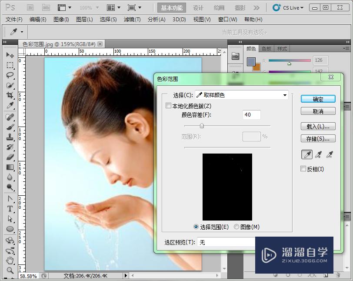Select the Spot Healing Brush tool
This screenshot has width=353, height=281.
10,117
